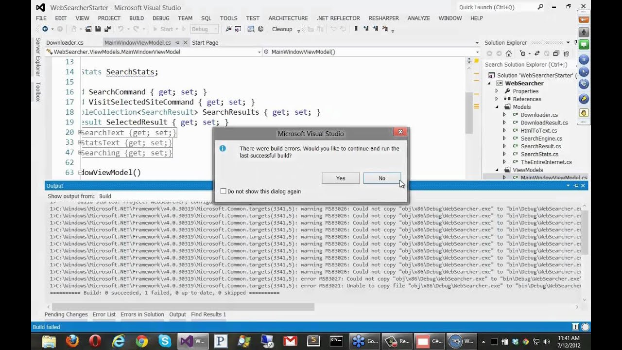Open Firefox from the taskbar
Viewport: 622px width, 350px height.
pyautogui.click(x=72, y=341)
